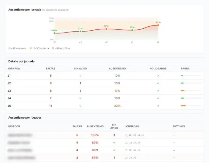This screenshot has height=163, width=209.
Task: Click the 10% ausentismo cell
Action: pos(117,76)
